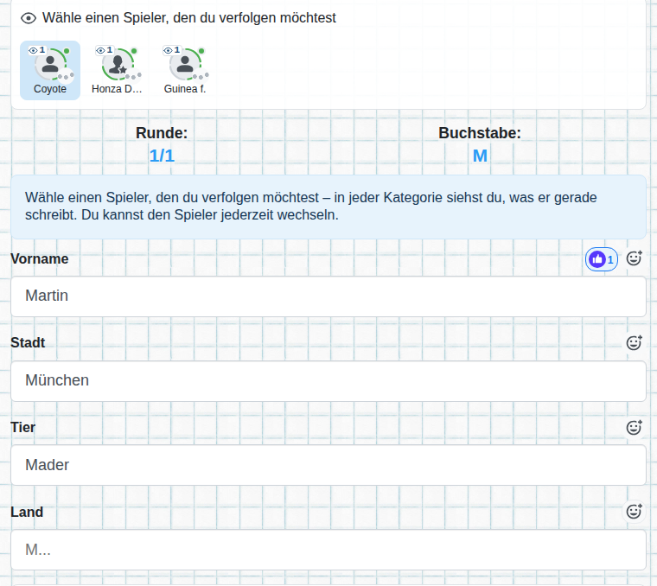Click the Land category label
The width and height of the screenshot is (657, 586).
[27, 512]
